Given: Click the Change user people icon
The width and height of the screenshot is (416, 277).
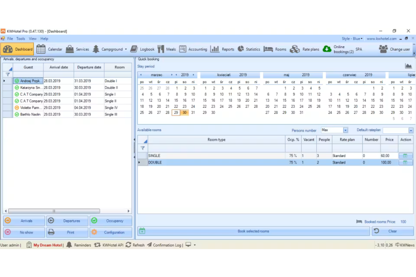Looking at the screenshot, I should pyautogui.click(x=383, y=49).
